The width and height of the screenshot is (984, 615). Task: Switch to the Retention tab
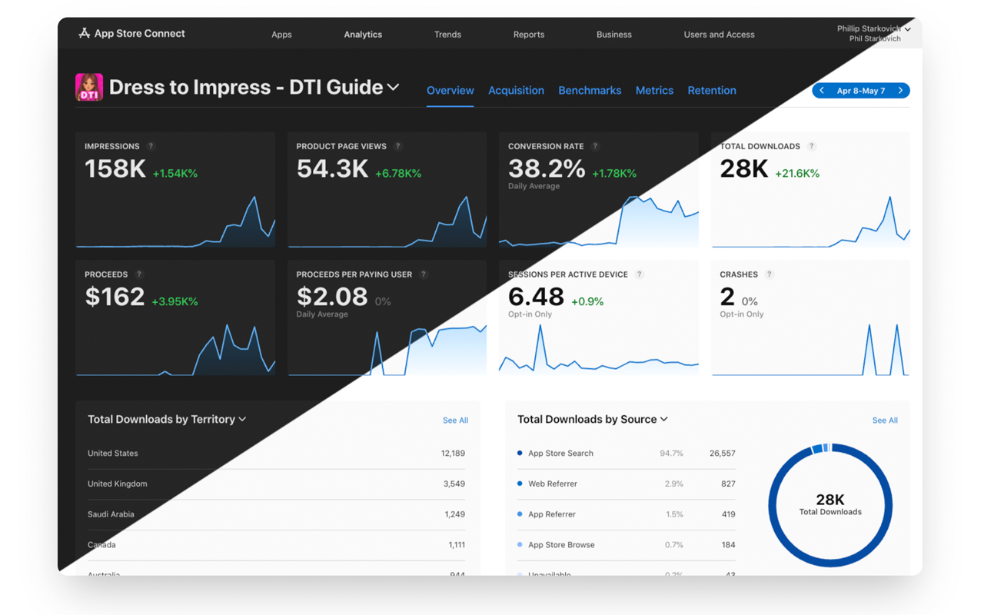[x=712, y=91]
